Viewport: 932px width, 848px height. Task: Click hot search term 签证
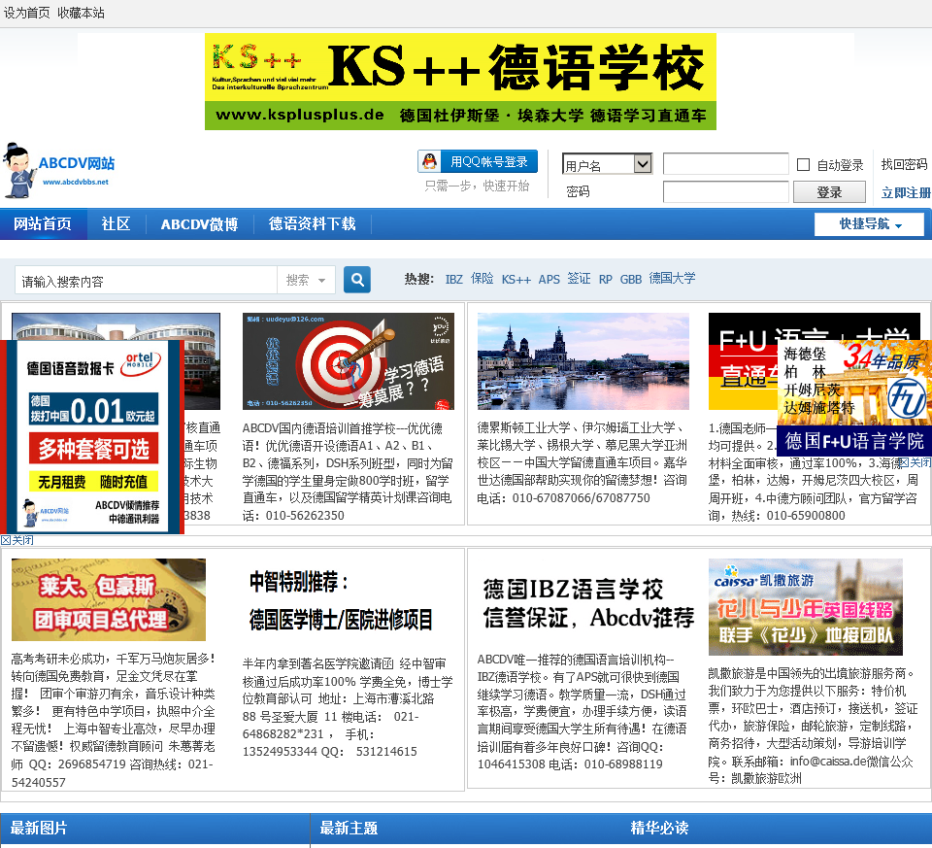point(579,279)
